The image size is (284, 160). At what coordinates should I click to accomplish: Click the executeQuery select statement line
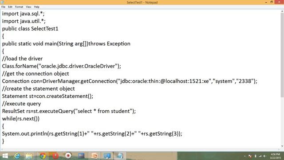(x=69, y=111)
